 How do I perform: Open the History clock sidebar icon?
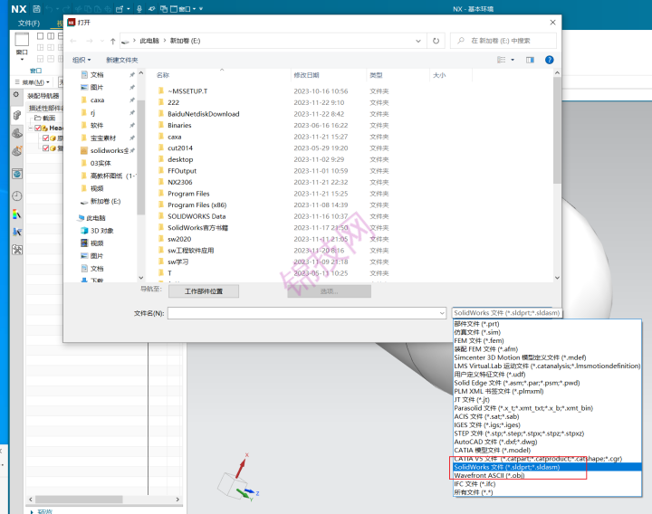[17, 195]
